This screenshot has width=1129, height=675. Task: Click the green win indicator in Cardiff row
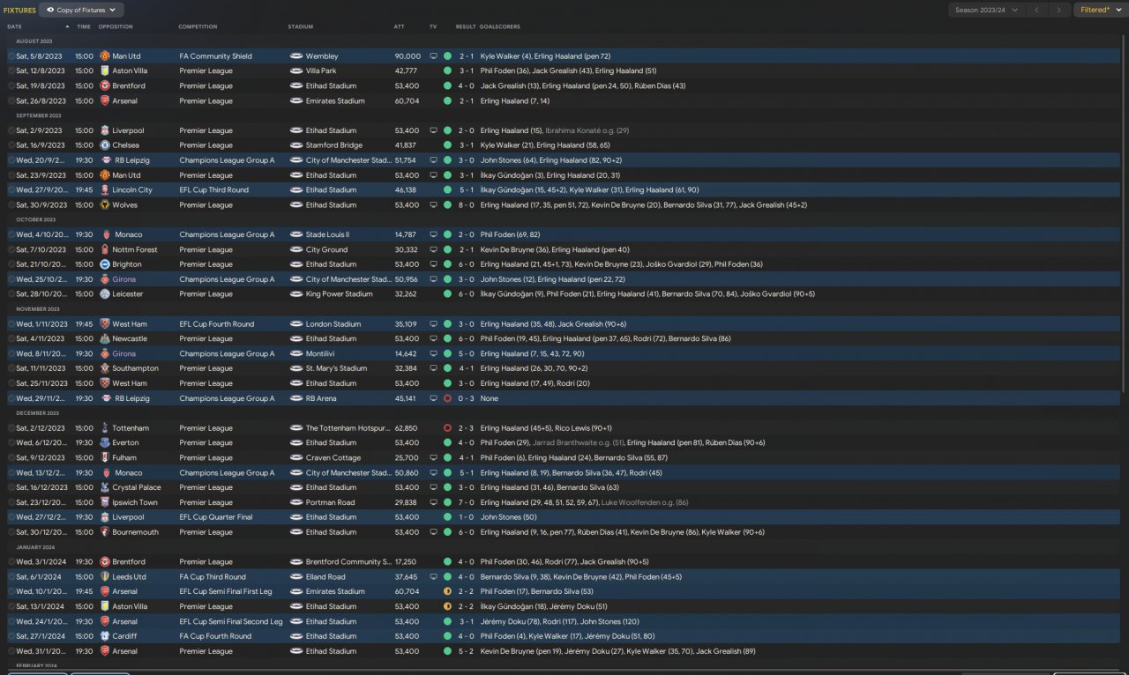[447, 636]
